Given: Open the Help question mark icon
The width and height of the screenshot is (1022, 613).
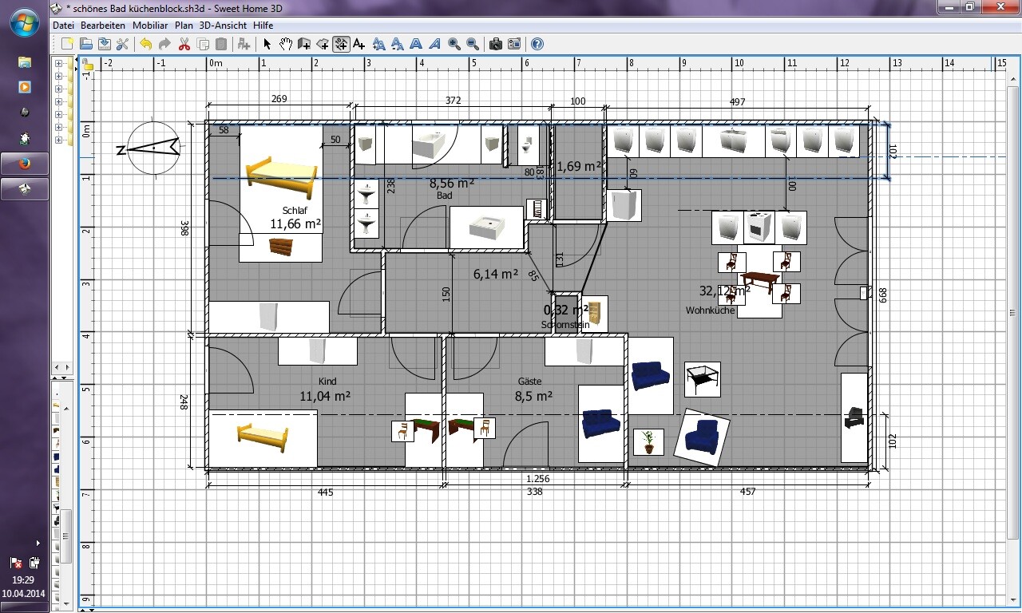Looking at the screenshot, I should [537, 44].
